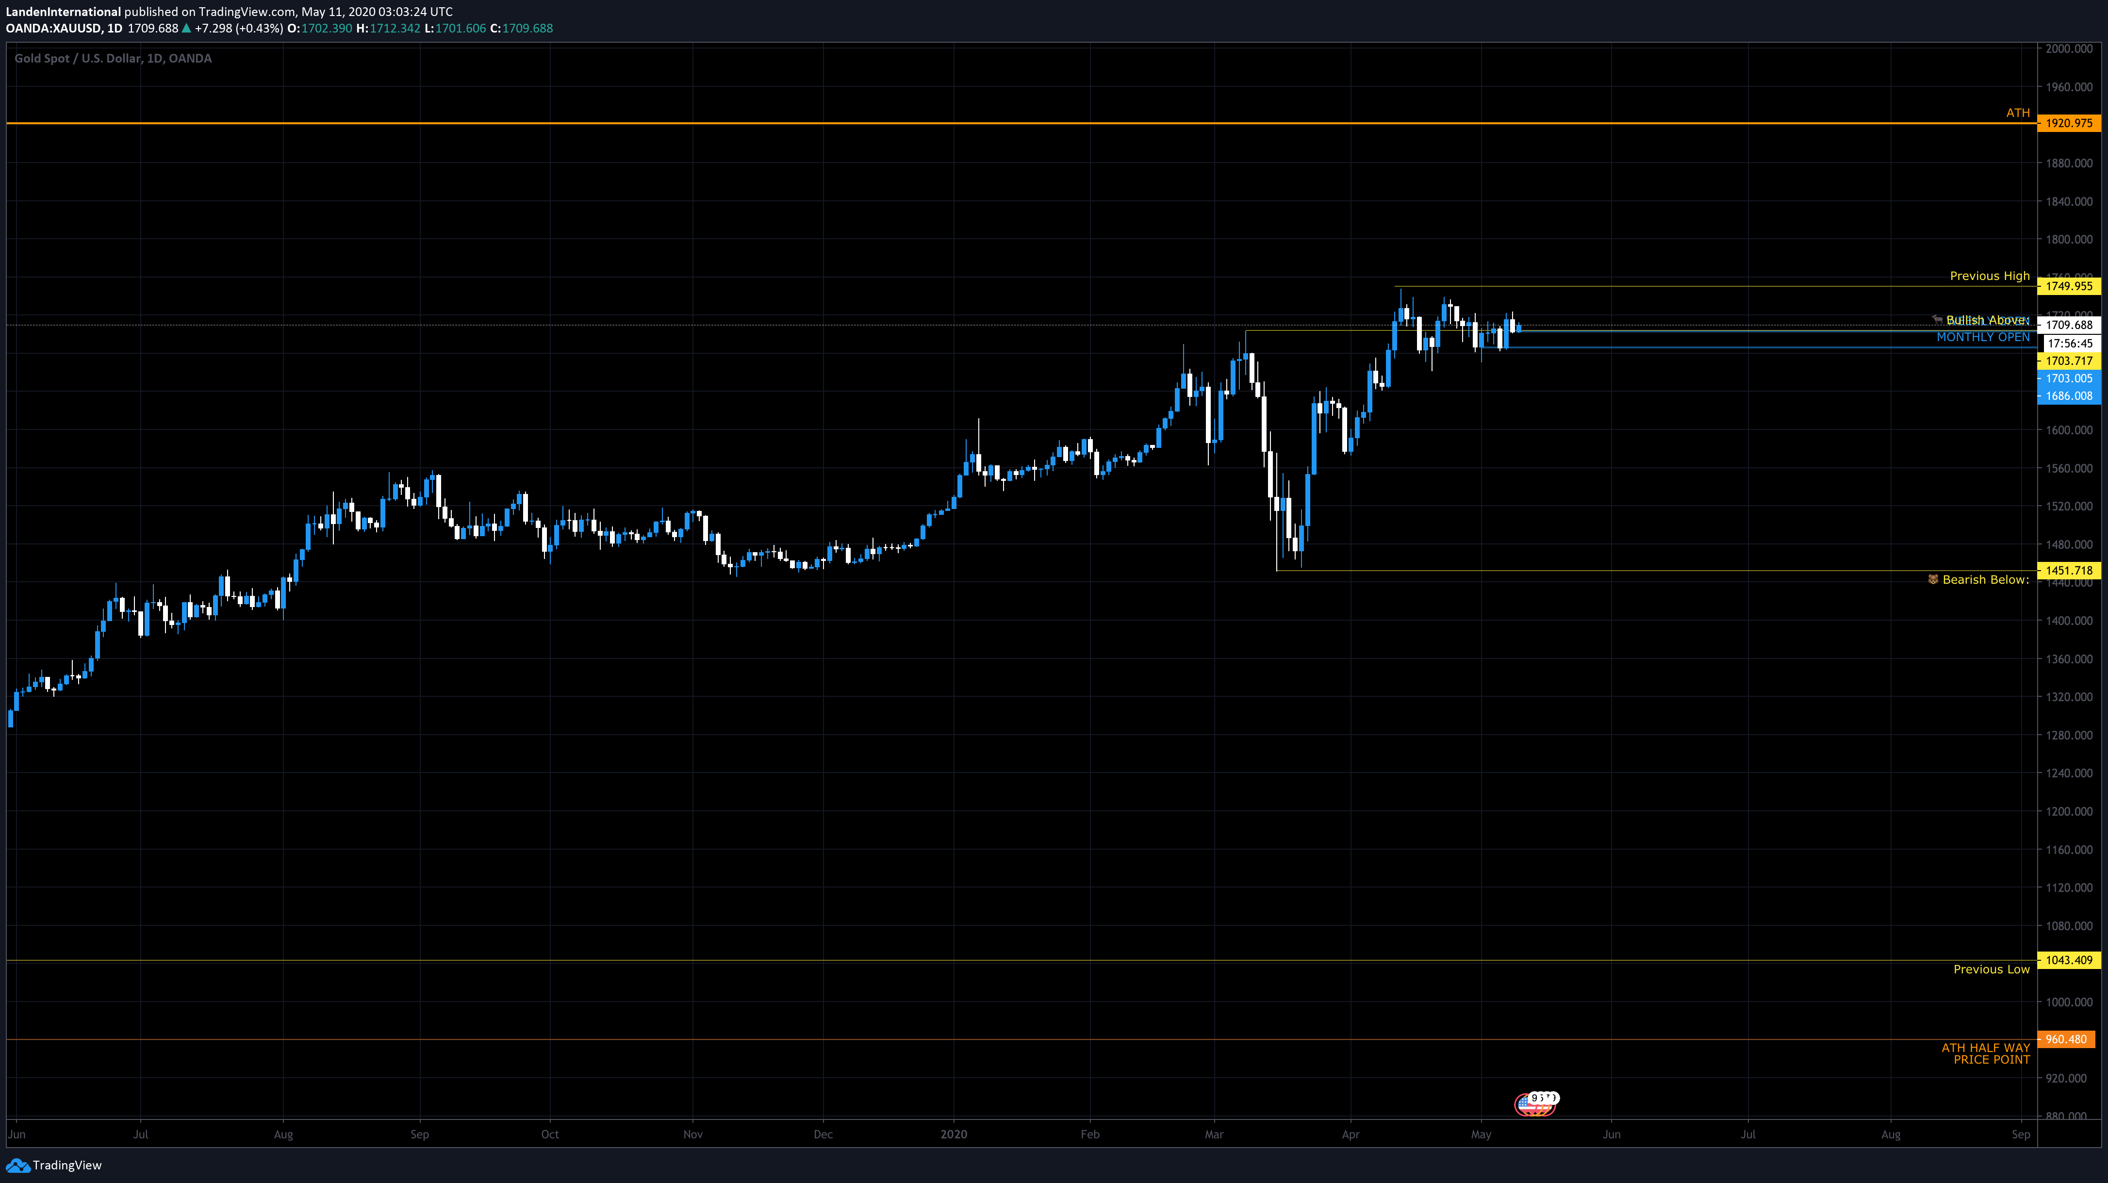Click the 1749.955 yellow price label
The width and height of the screenshot is (2108, 1183).
click(2068, 286)
